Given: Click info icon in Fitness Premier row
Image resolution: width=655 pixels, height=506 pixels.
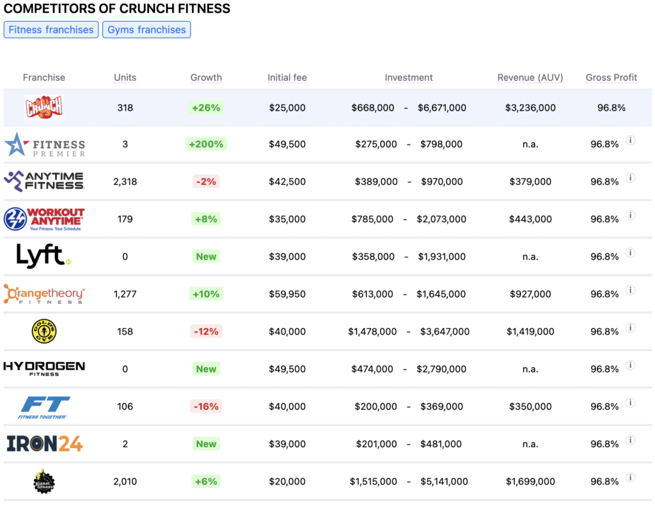Looking at the screenshot, I should (630, 140).
